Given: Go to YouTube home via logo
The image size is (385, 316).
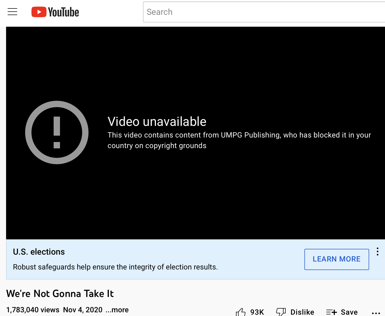Looking at the screenshot, I should click(x=55, y=12).
